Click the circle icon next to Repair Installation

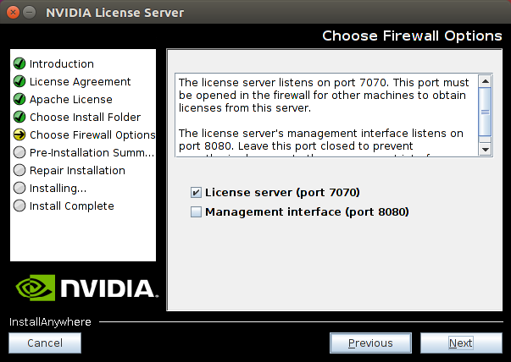click(19, 171)
